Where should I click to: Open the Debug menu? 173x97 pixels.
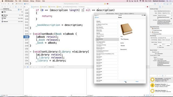pyautogui.click(x=32, y=1)
